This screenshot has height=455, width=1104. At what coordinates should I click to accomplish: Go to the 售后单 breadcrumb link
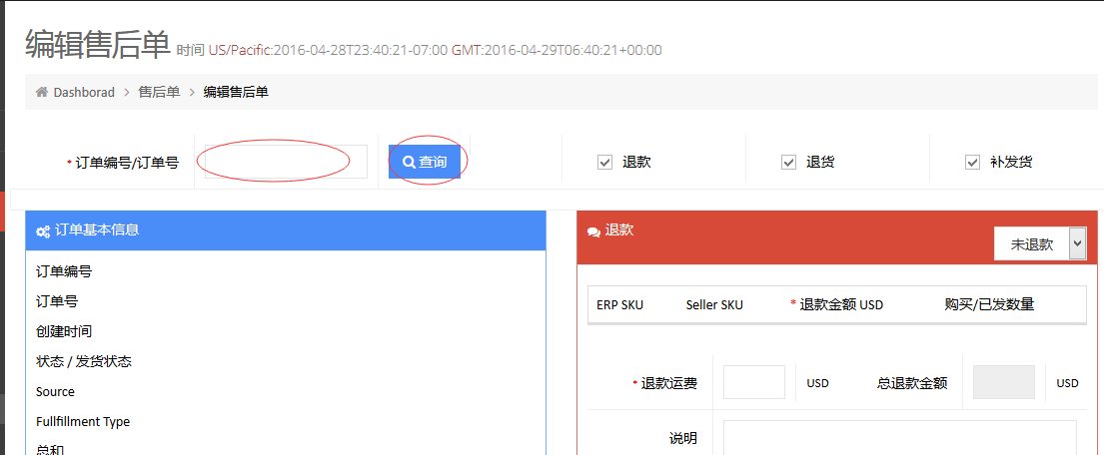[x=159, y=92]
